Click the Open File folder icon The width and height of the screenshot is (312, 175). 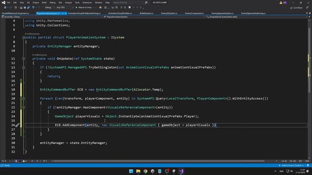[x=21, y=8]
